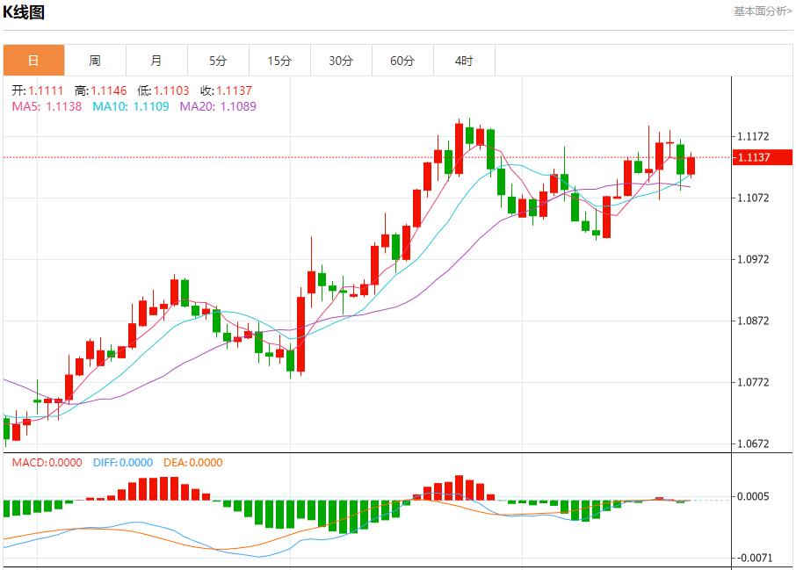Click the MA5 indicator value label
796x570 pixels.
[47, 106]
